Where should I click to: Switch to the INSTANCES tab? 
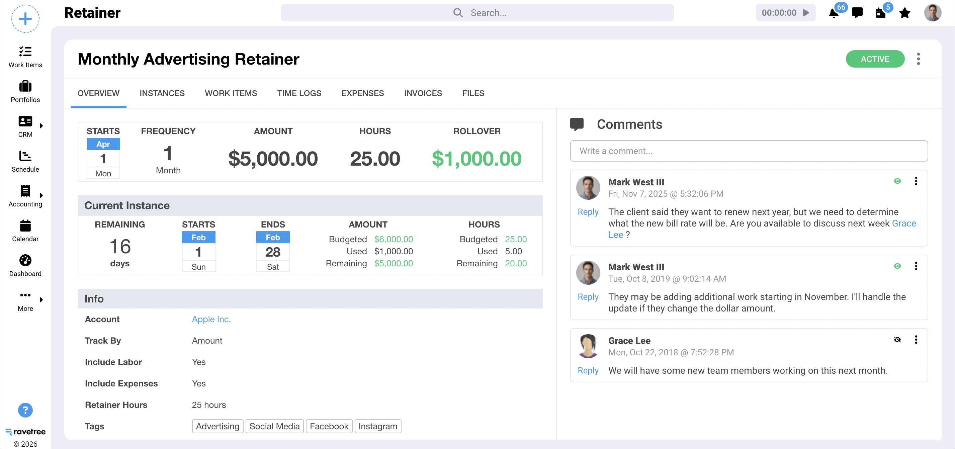click(x=162, y=93)
